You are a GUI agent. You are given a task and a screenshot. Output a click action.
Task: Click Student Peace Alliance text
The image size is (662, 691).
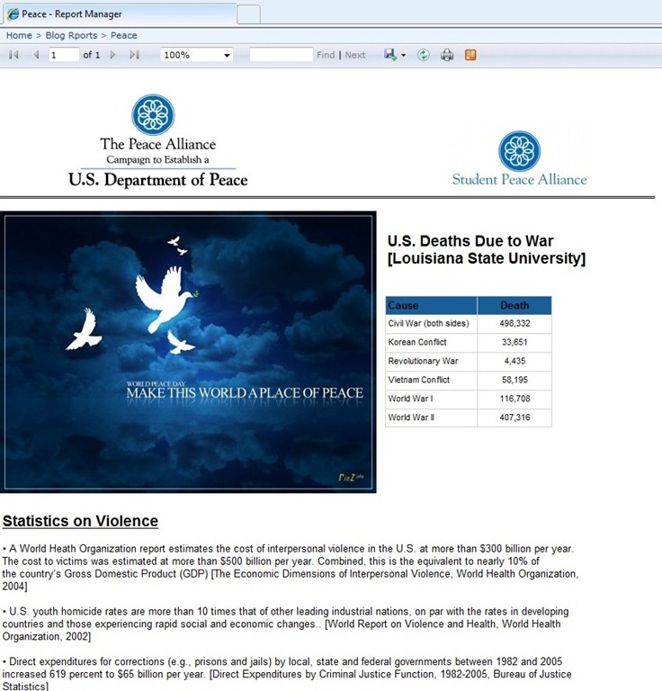pos(519,180)
